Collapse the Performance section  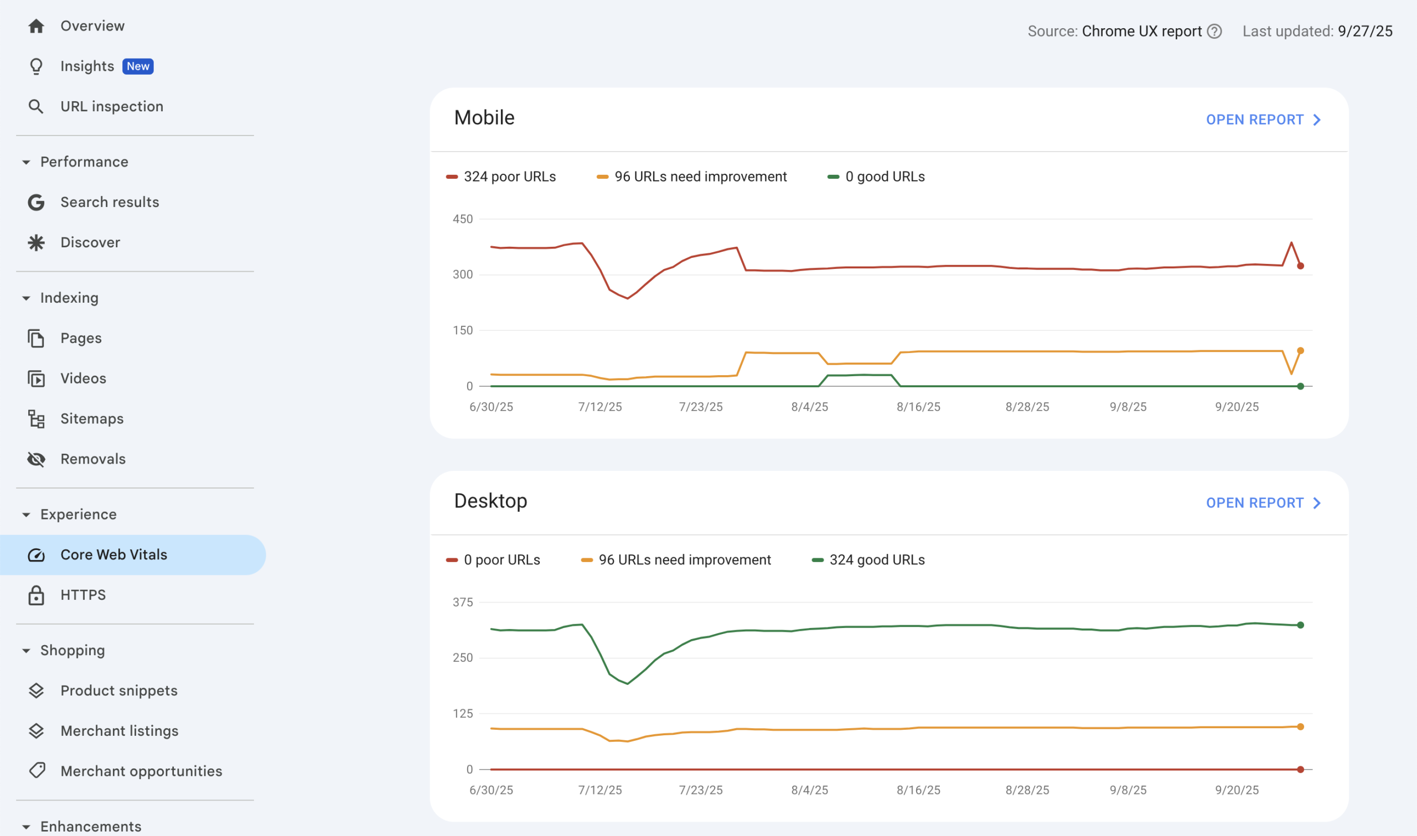tap(26, 162)
